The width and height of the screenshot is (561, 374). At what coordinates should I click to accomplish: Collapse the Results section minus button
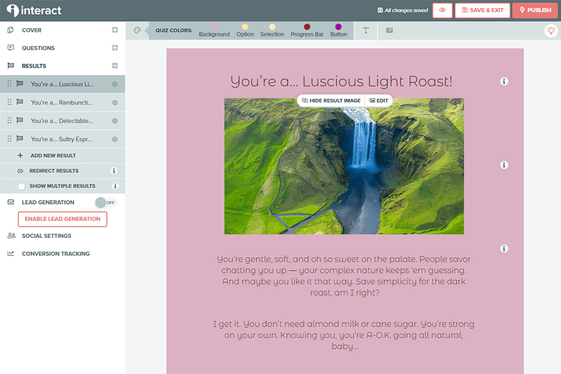tap(115, 66)
